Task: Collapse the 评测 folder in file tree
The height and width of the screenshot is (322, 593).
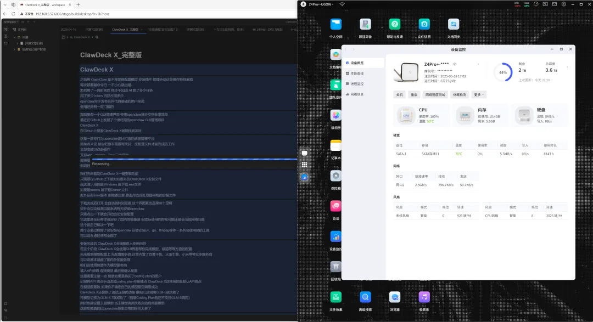Action: pyautogui.click(x=14, y=37)
